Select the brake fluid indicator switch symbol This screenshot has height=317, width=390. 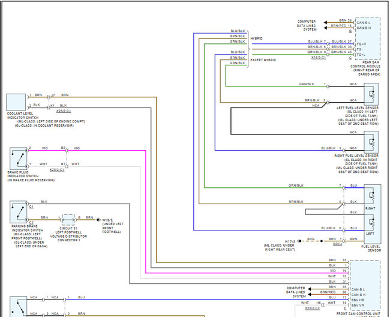tap(19, 158)
